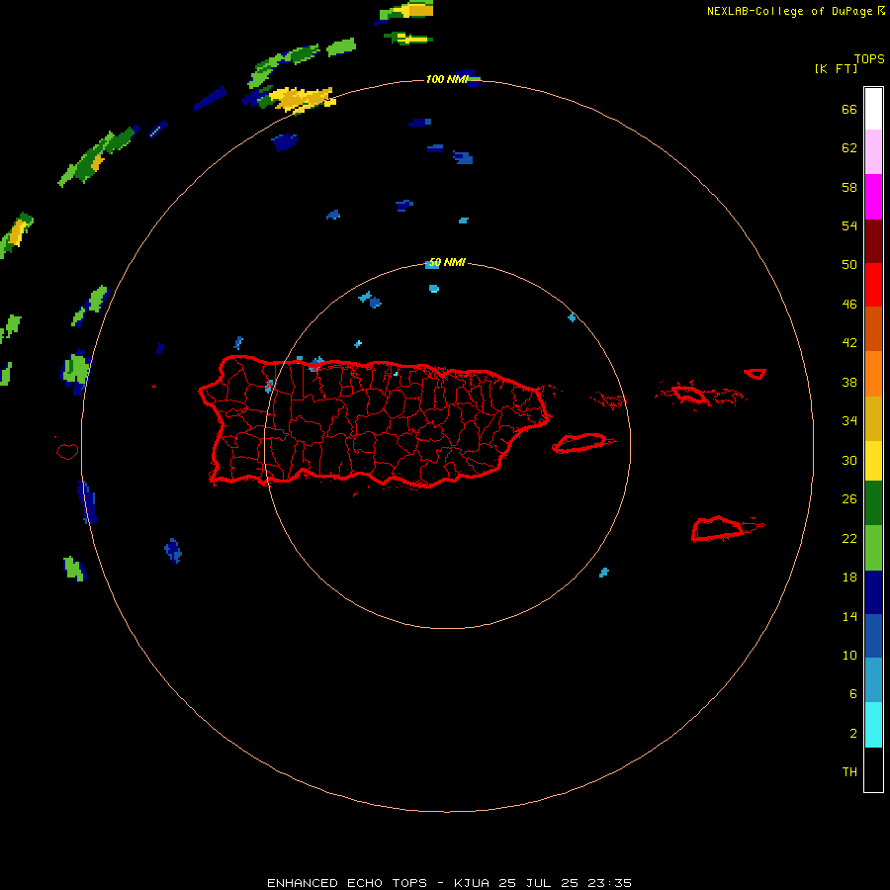This screenshot has height=890, width=890.
Task: Click the K FT unit label
Action: (x=836, y=68)
